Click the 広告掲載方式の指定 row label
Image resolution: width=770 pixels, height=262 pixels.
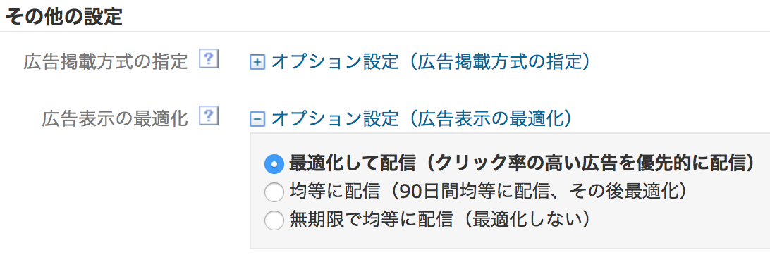pyautogui.click(x=106, y=62)
